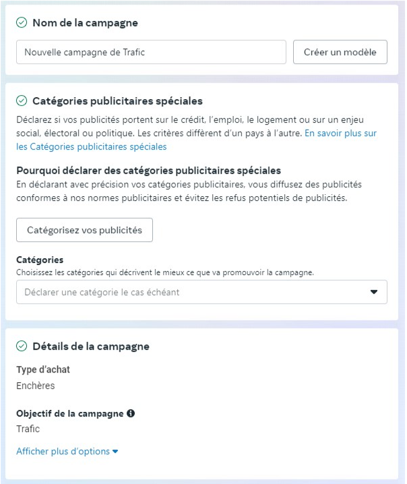
Task: Click the Enchères purchase type value
Action: 36,386
